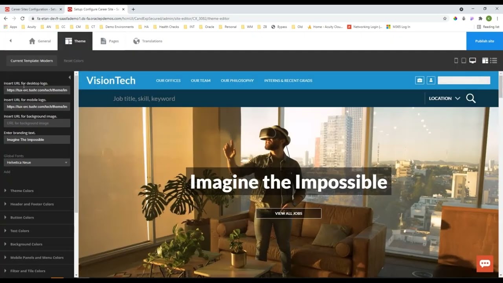Select the desktop monitor preview
This screenshot has width=503, height=283.
473,61
